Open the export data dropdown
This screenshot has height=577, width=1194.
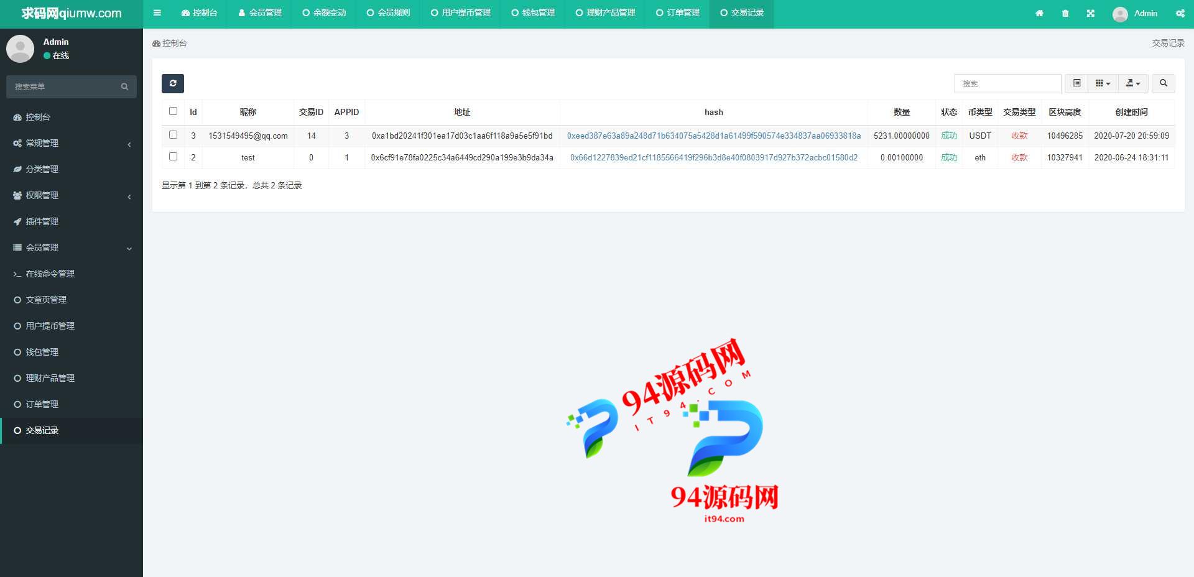click(x=1133, y=83)
